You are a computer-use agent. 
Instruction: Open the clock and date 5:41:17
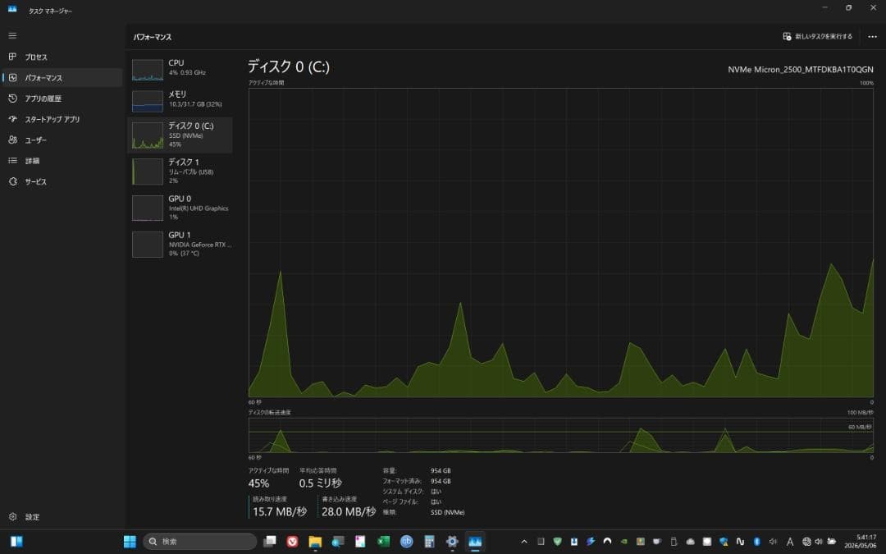tap(861, 542)
